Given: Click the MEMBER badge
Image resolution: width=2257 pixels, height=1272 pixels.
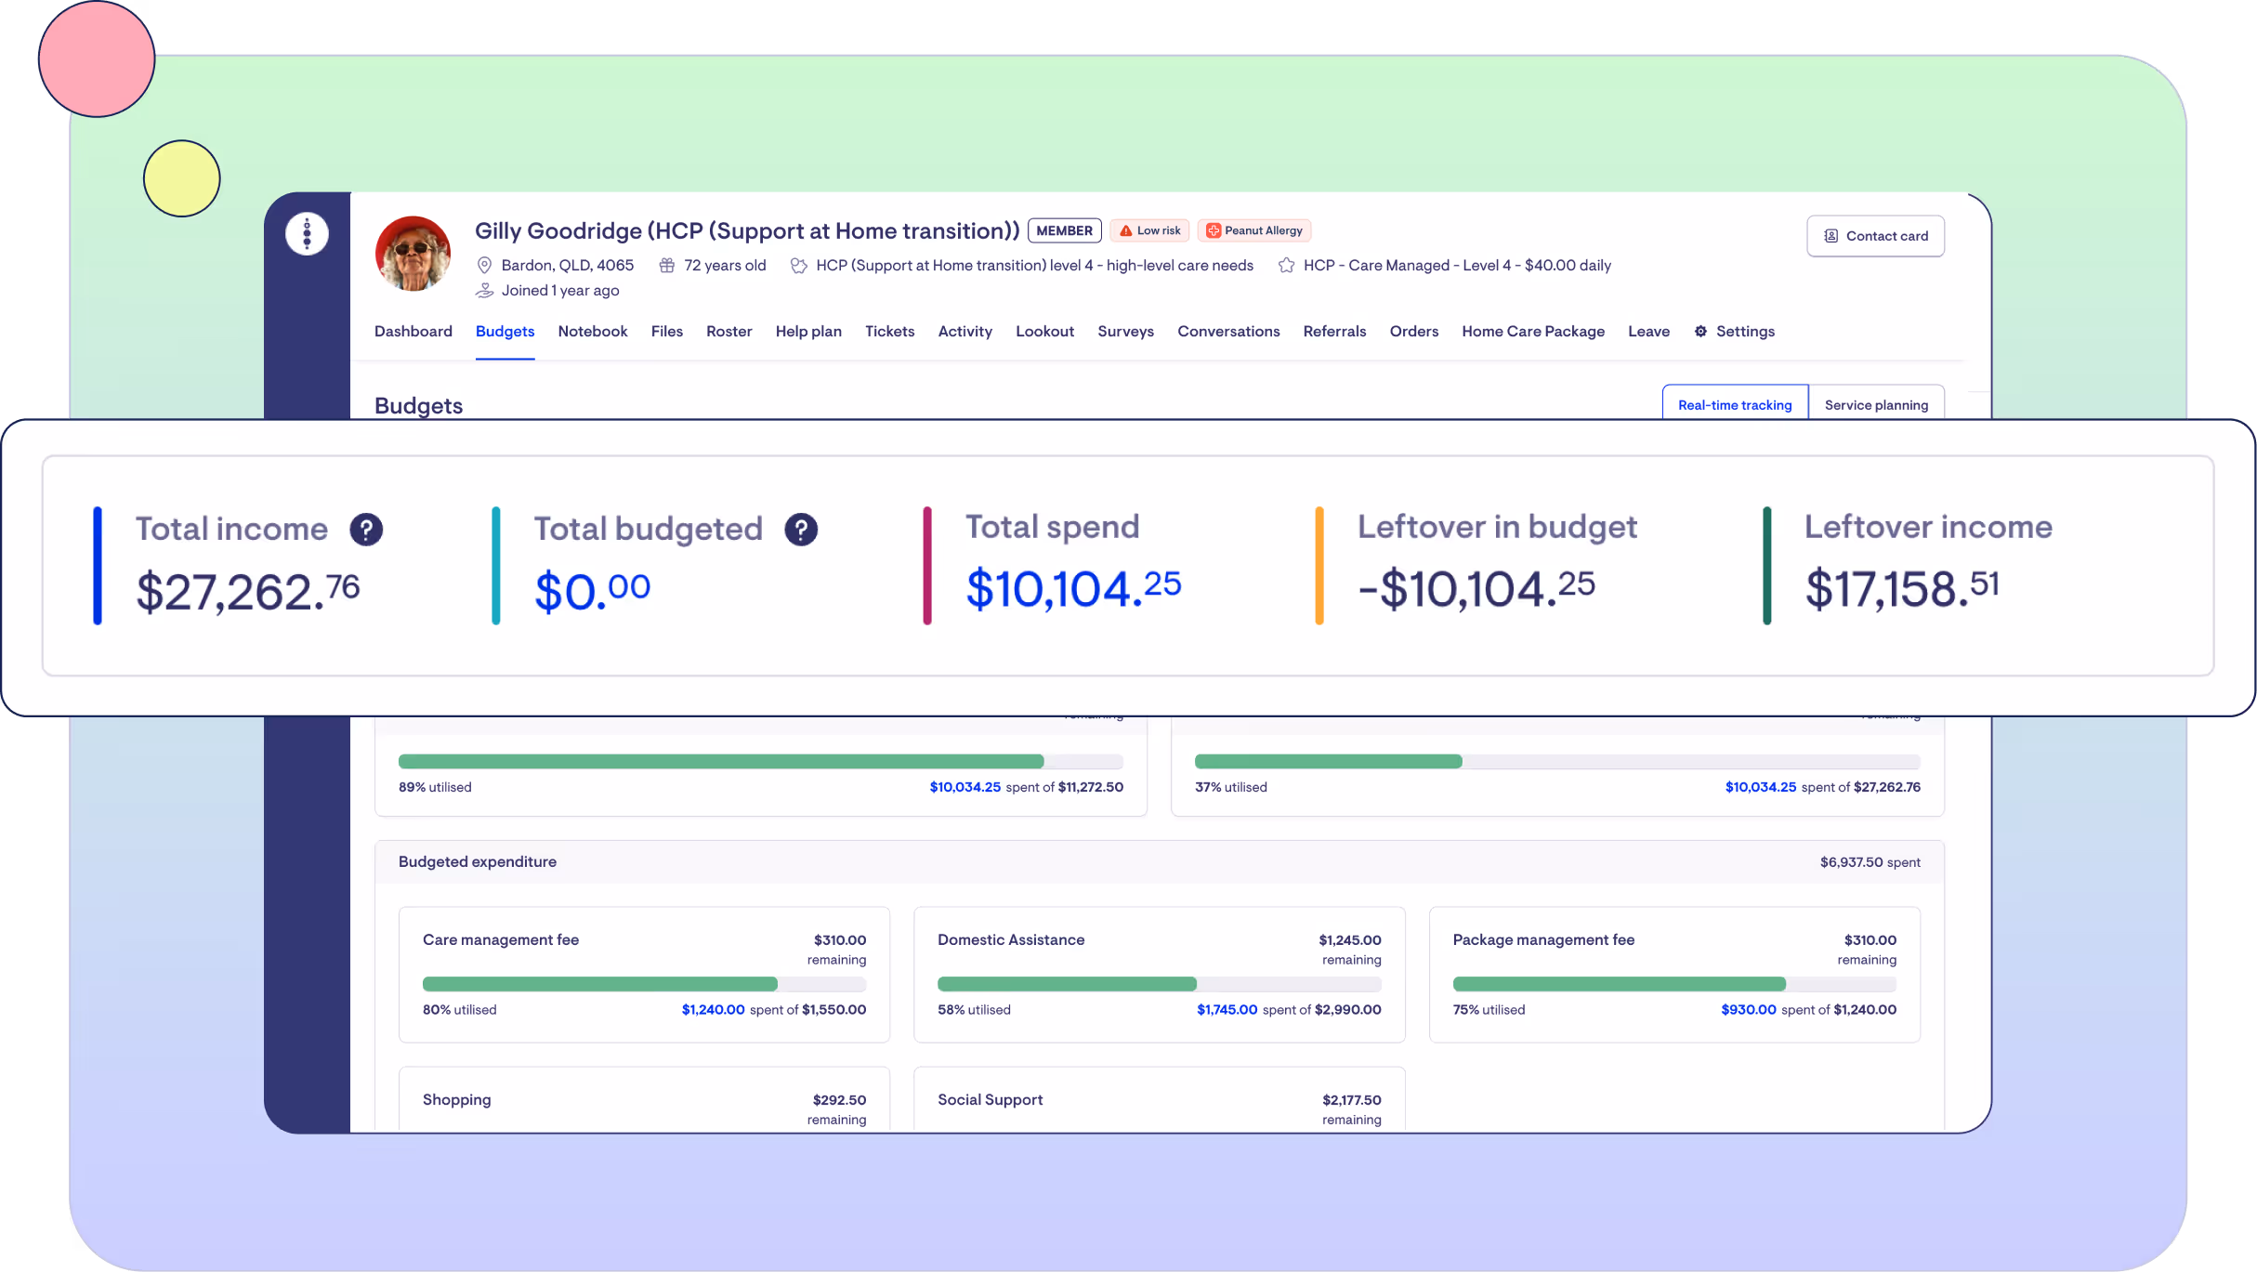Looking at the screenshot, I should [x=1064, y=230].
